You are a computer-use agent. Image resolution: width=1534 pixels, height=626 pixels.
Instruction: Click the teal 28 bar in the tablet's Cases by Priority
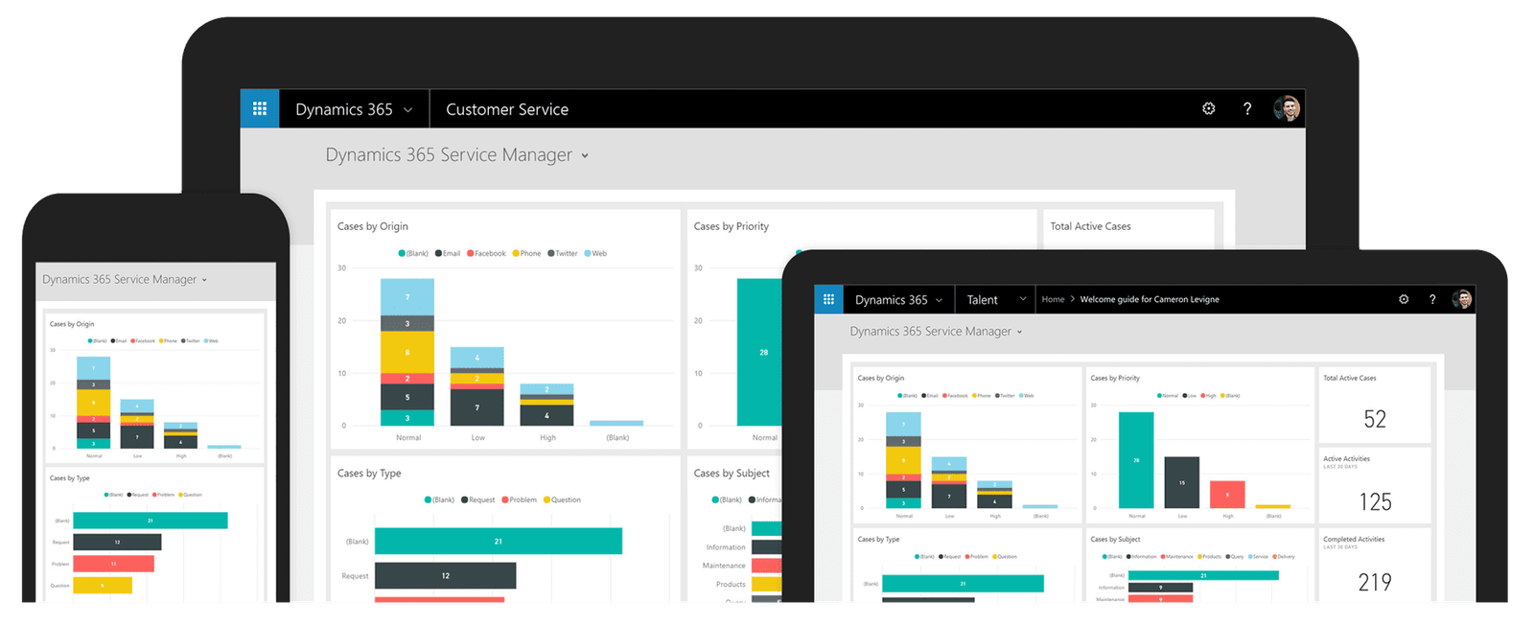pos(1136,460)
